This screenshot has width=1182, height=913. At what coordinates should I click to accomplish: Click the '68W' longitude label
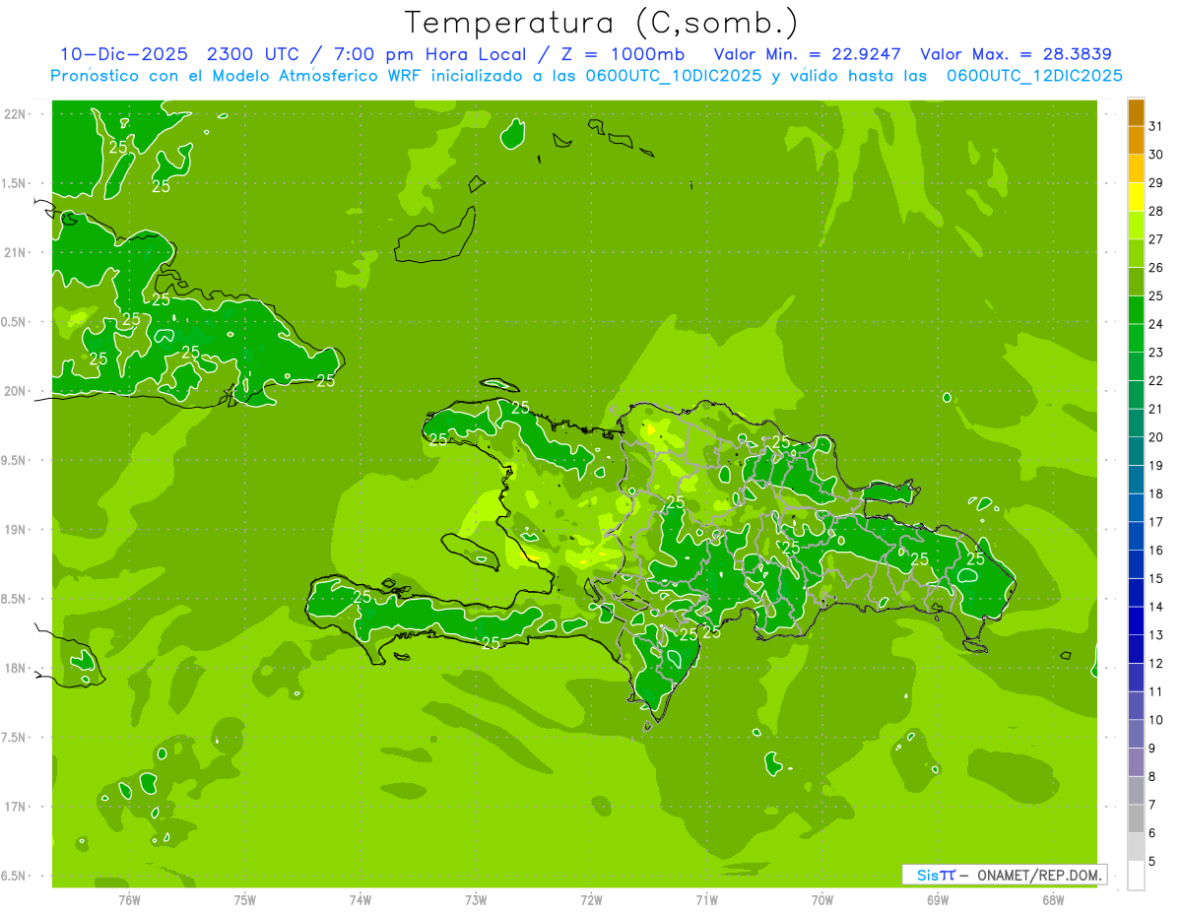pos(1053,900)
